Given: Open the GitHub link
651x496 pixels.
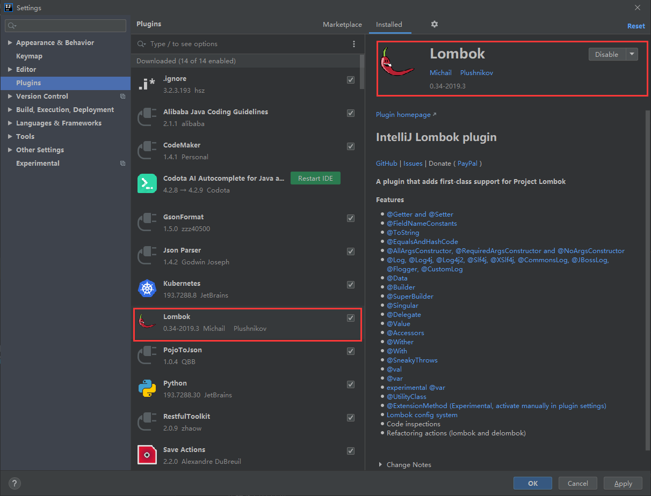Looking at the screenshot, I should pyautogui.click(x=387, y=164).
